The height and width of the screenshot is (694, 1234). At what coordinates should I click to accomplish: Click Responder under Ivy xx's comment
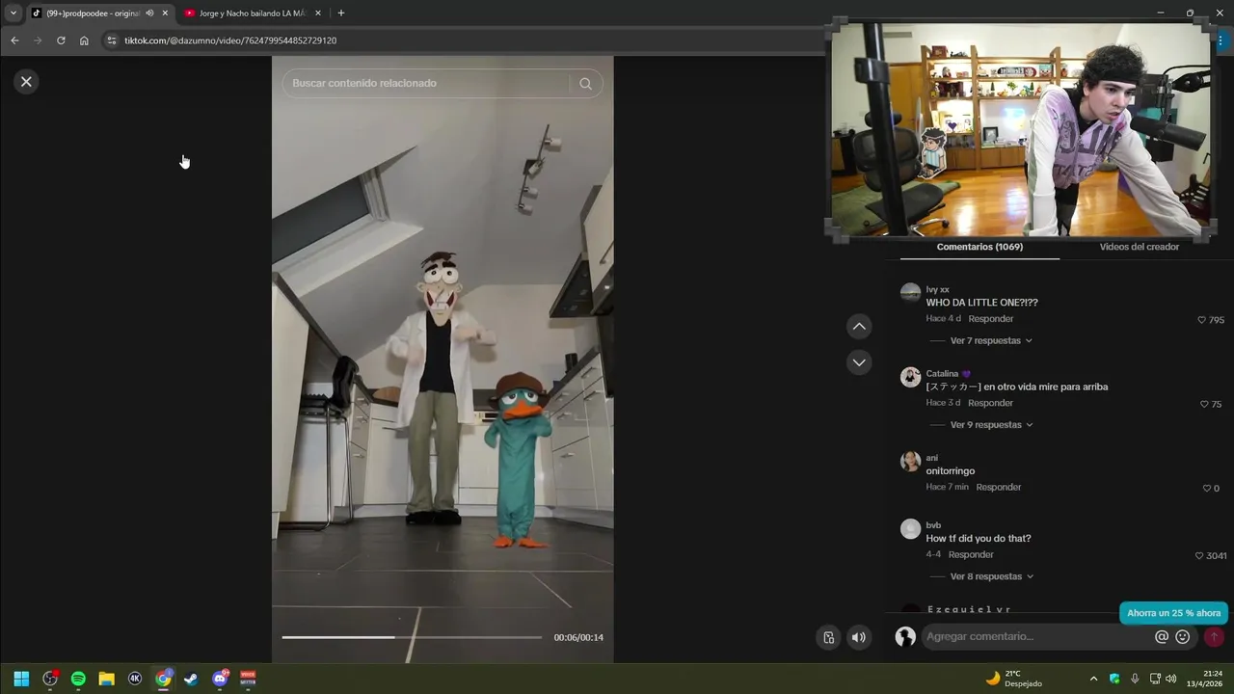coord(991,319)
